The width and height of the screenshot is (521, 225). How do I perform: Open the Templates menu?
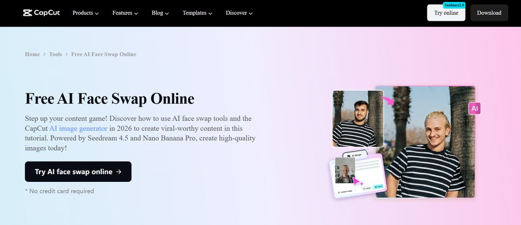pos(197,13)
